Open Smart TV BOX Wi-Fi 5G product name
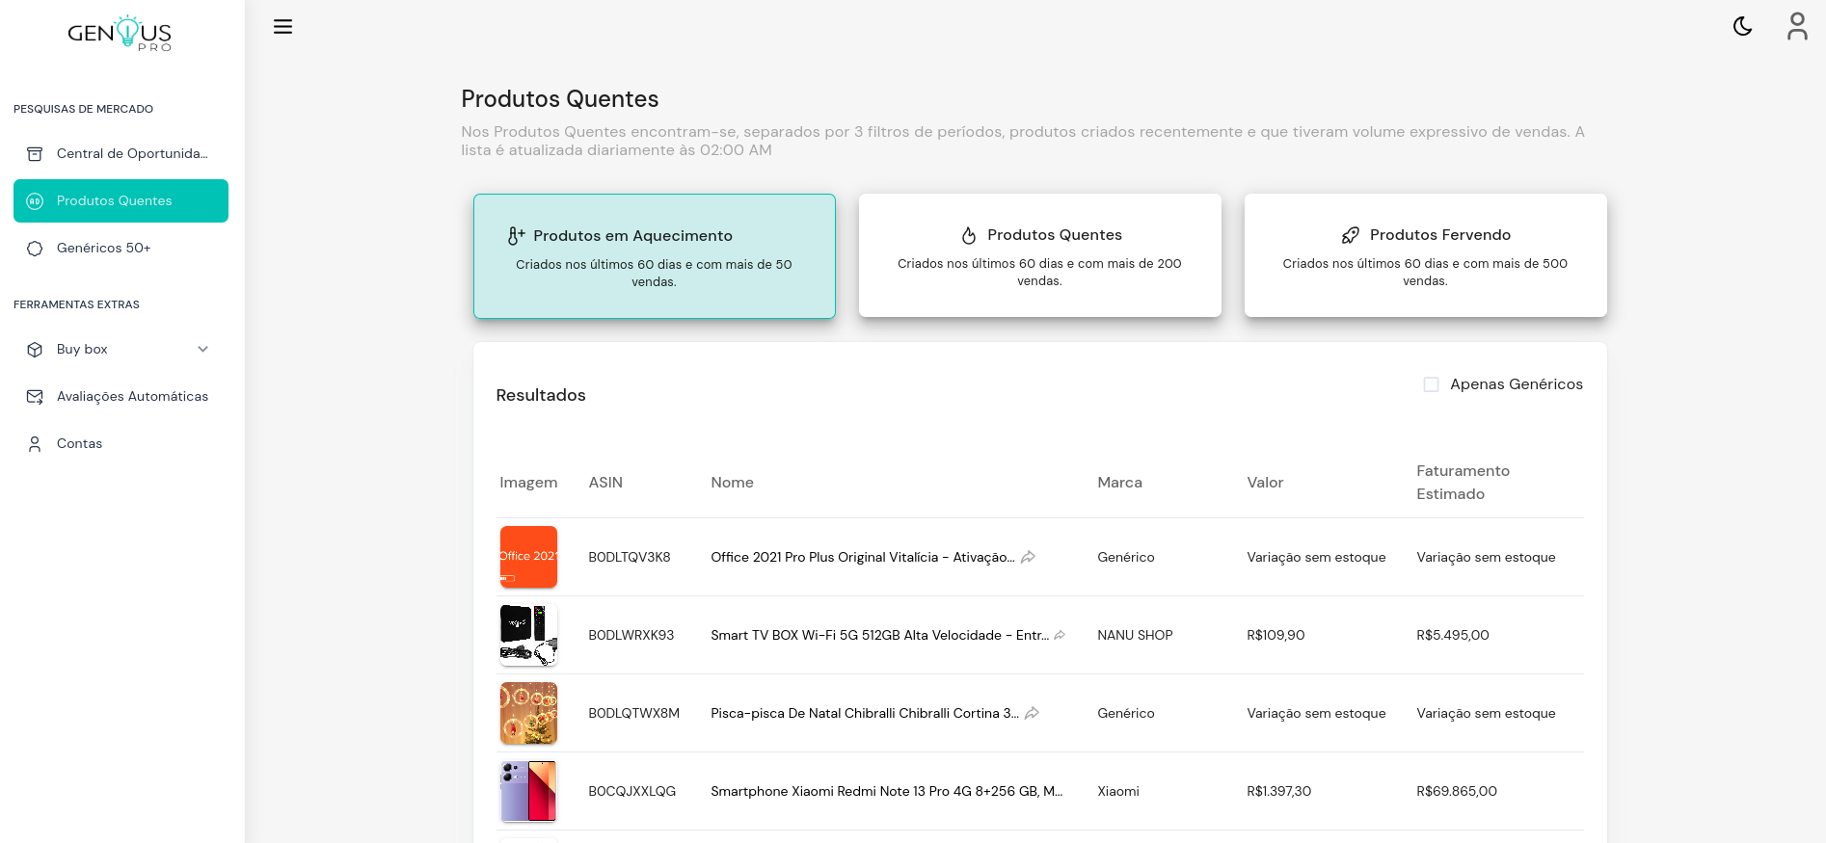 879,635
